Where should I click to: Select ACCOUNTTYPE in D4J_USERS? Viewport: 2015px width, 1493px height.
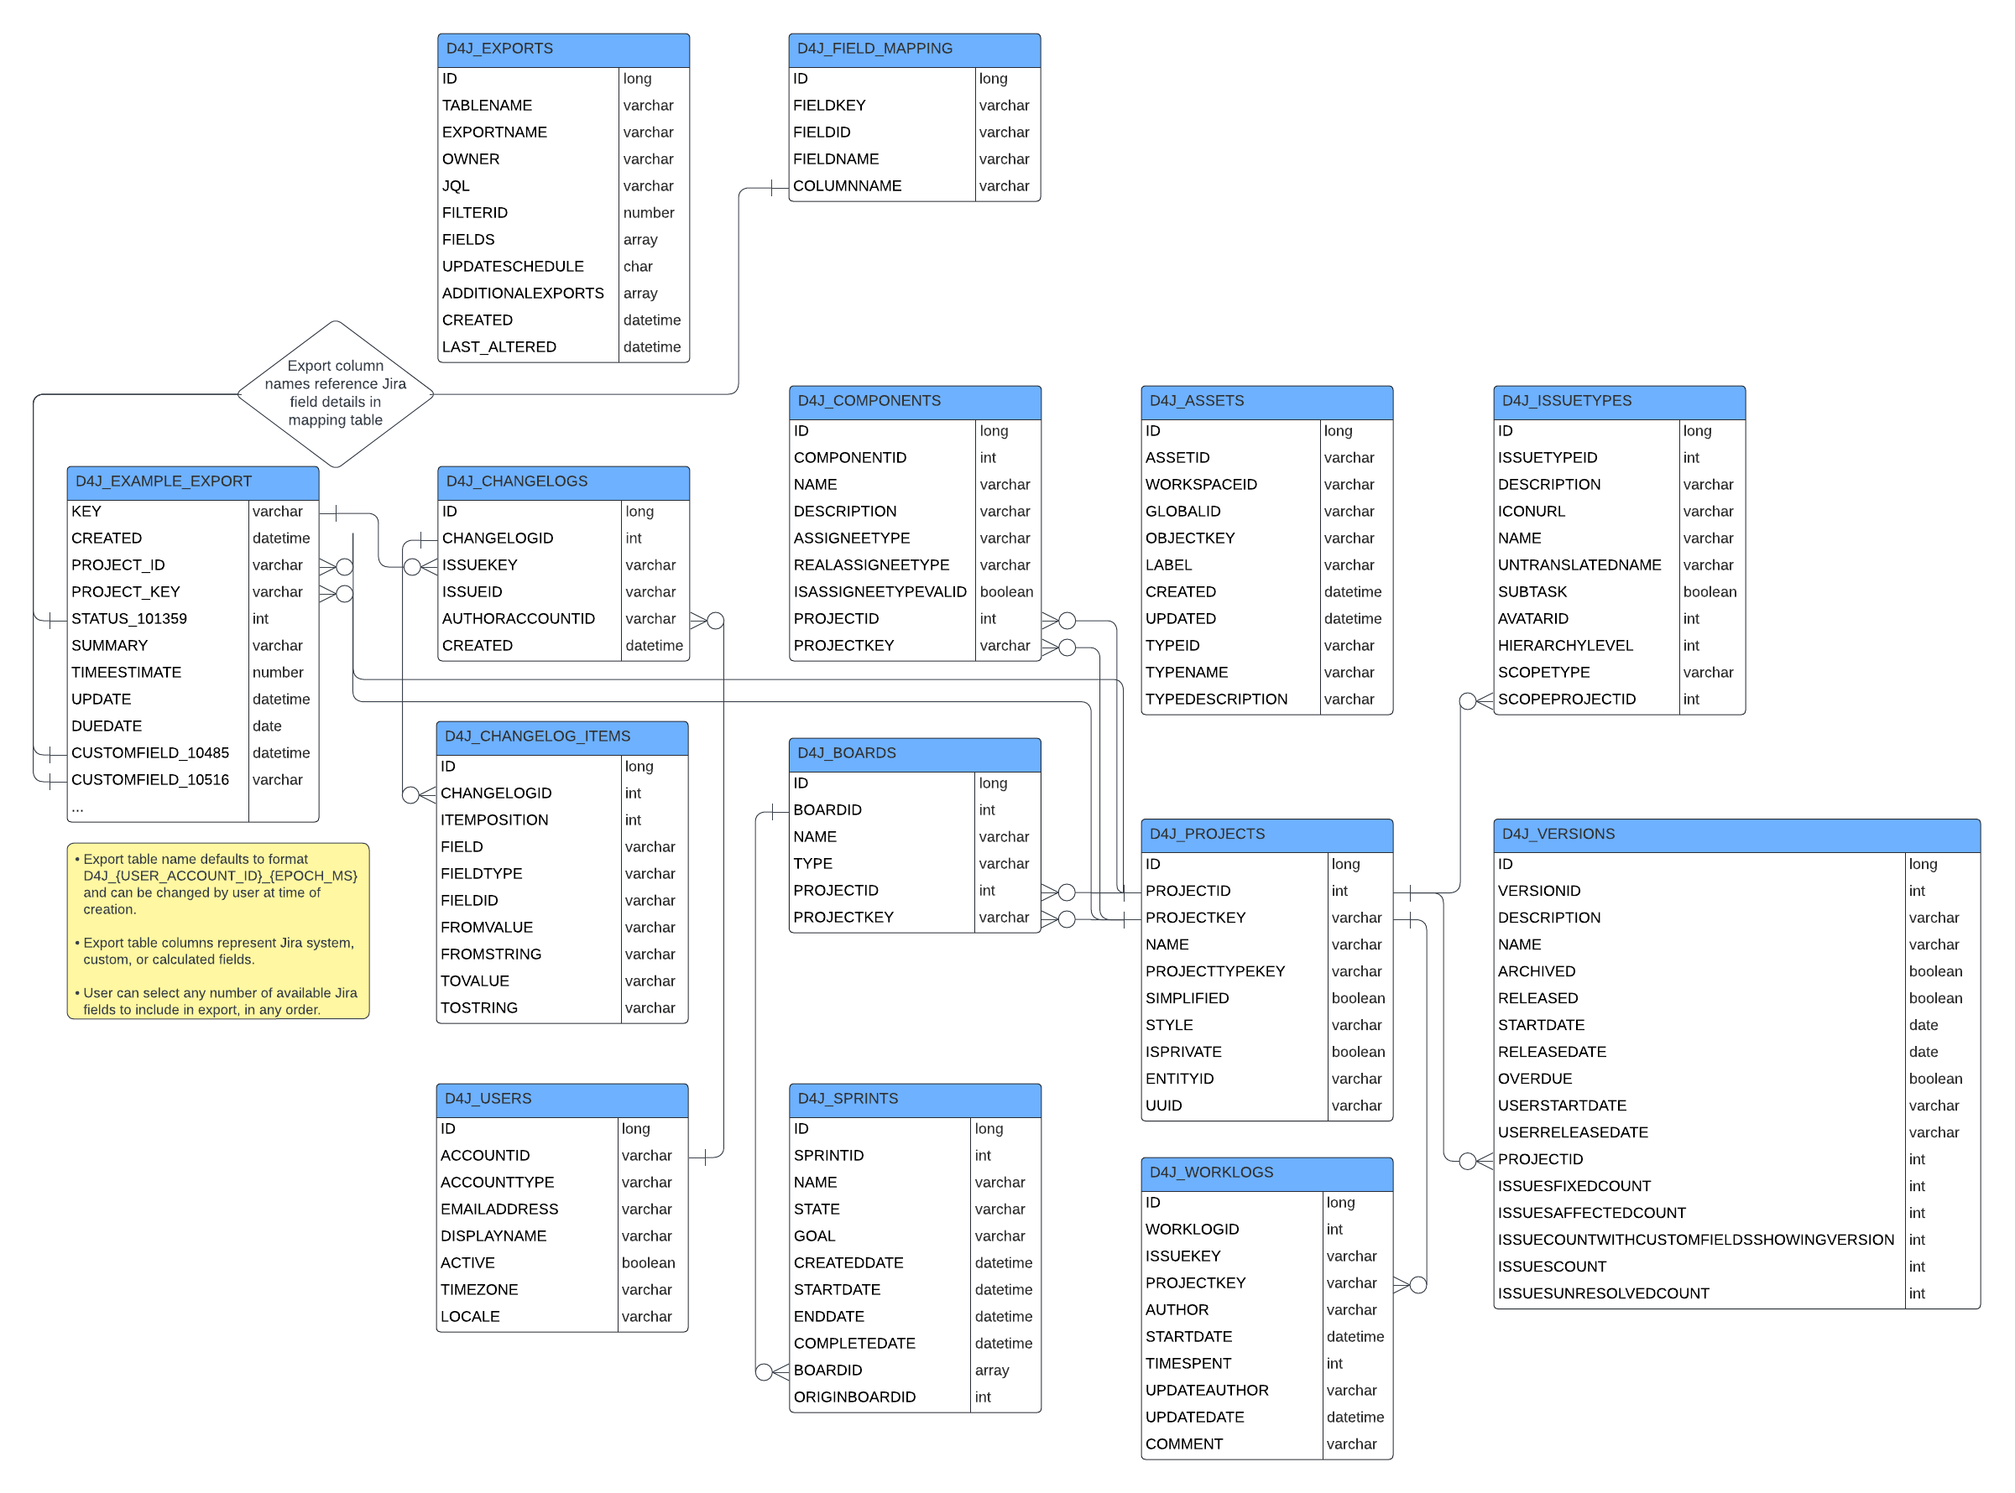561,1183
